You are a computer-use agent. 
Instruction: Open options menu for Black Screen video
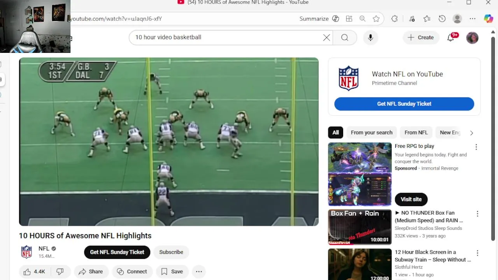pos(477,253)
